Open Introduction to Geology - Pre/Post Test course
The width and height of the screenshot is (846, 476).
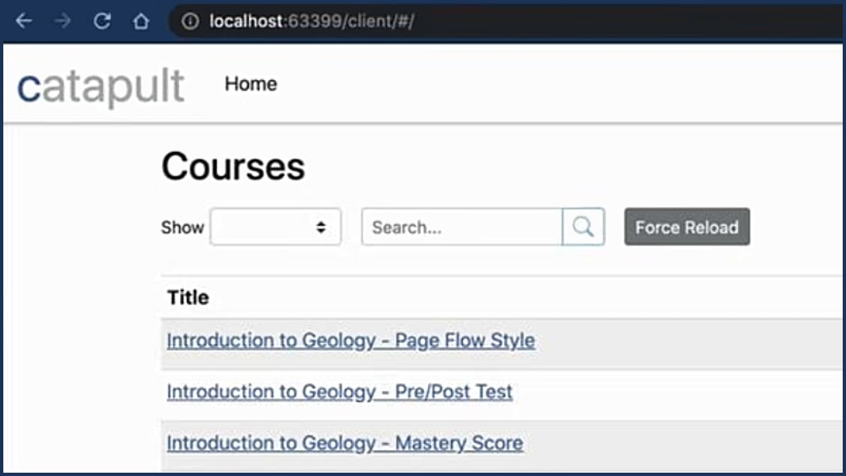coord(340,391)
